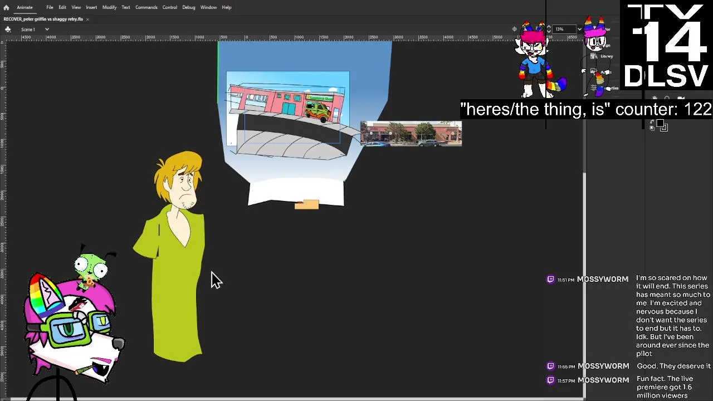The image size is (713, 401).
Task: Close the RECOVER_peter griffin vs shaggy retry.fla document tab
Action: click(x=87, y=19)
